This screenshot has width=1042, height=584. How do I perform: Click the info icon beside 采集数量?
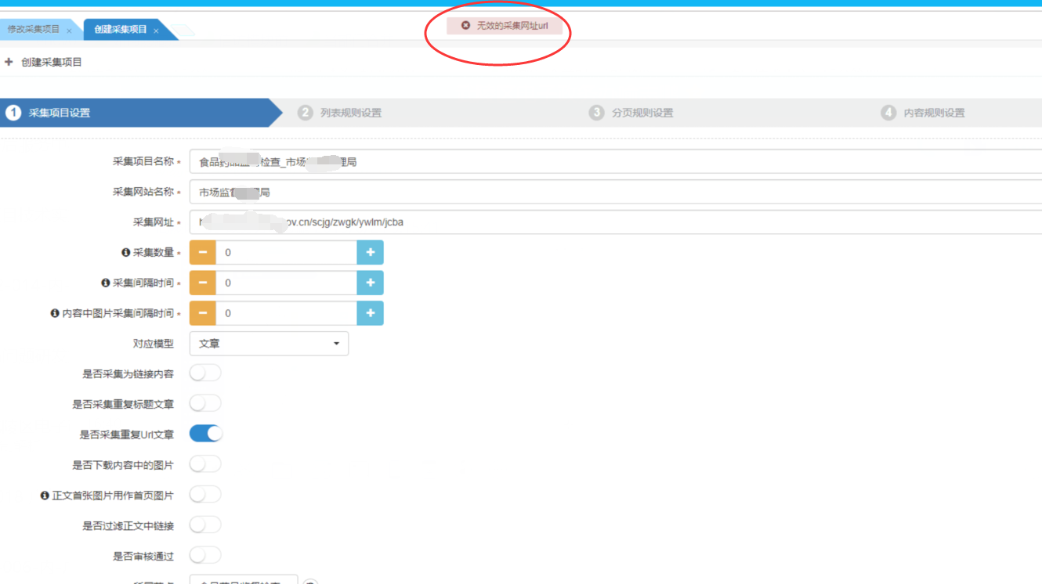point(125,253)
